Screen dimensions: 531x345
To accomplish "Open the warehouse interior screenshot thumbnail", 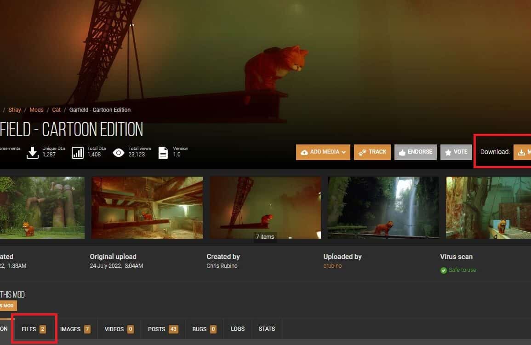I will click(147, 207).
